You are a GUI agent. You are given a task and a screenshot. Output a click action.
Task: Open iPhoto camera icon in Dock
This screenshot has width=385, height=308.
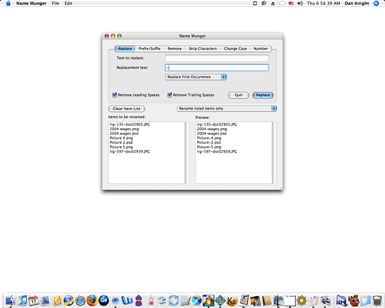pyautogui.click(x=256, y=301)
